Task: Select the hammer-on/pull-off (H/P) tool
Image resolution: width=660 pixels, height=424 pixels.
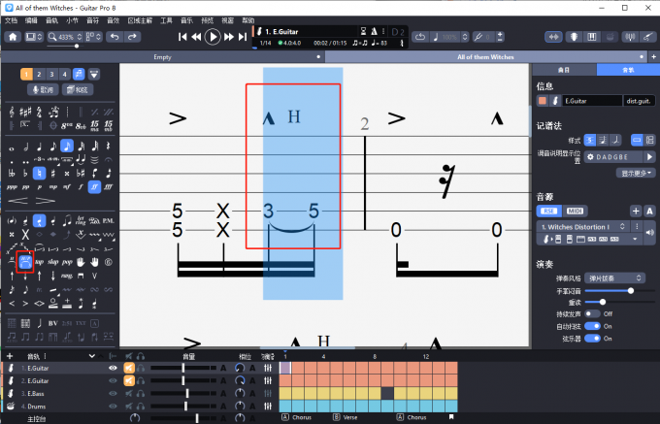Action: (x=25, y=262)
